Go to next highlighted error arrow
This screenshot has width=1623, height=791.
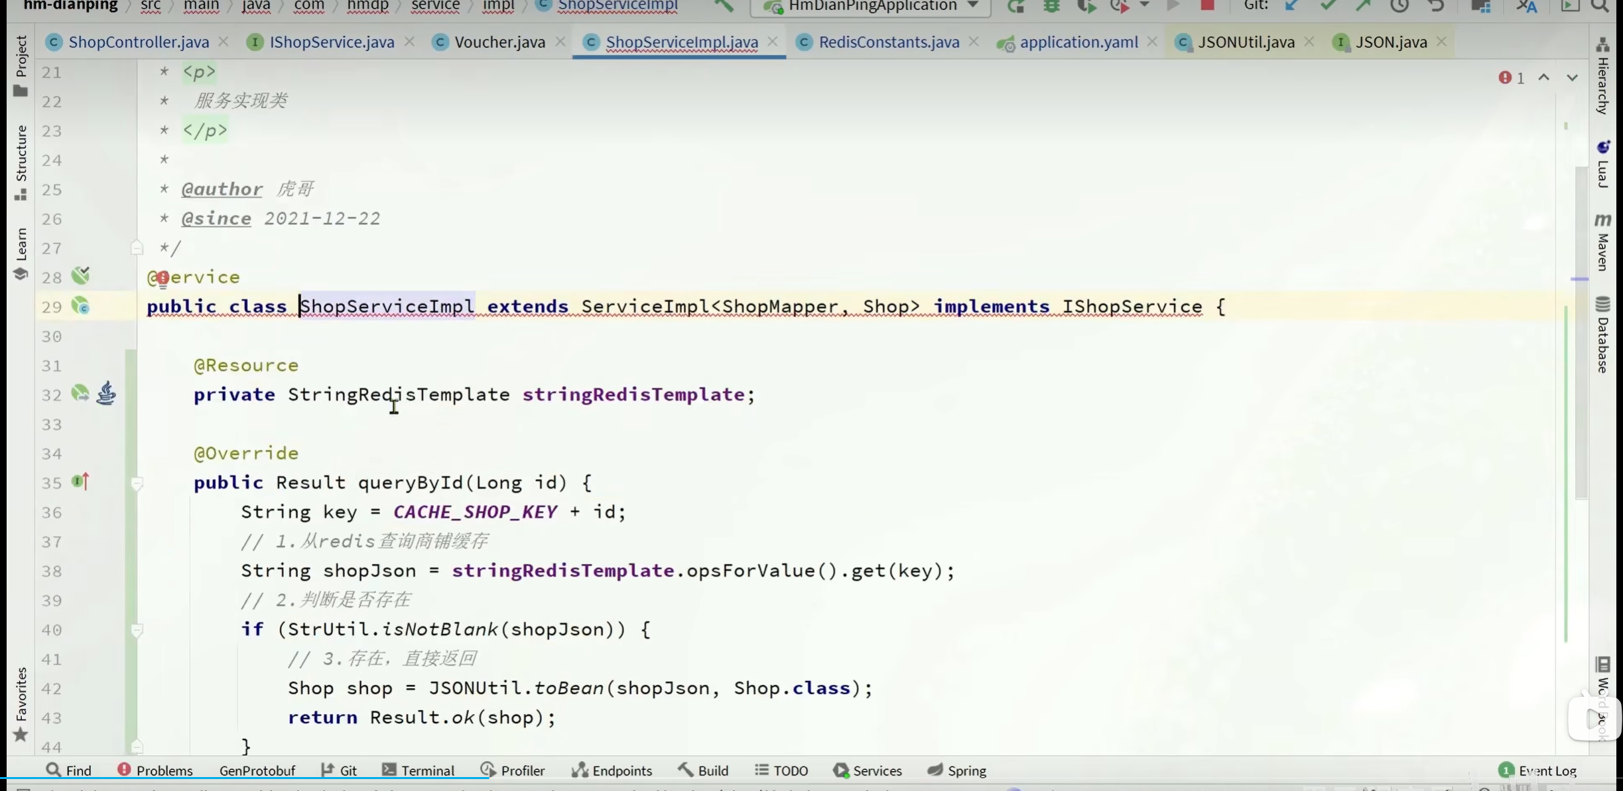1572,78
